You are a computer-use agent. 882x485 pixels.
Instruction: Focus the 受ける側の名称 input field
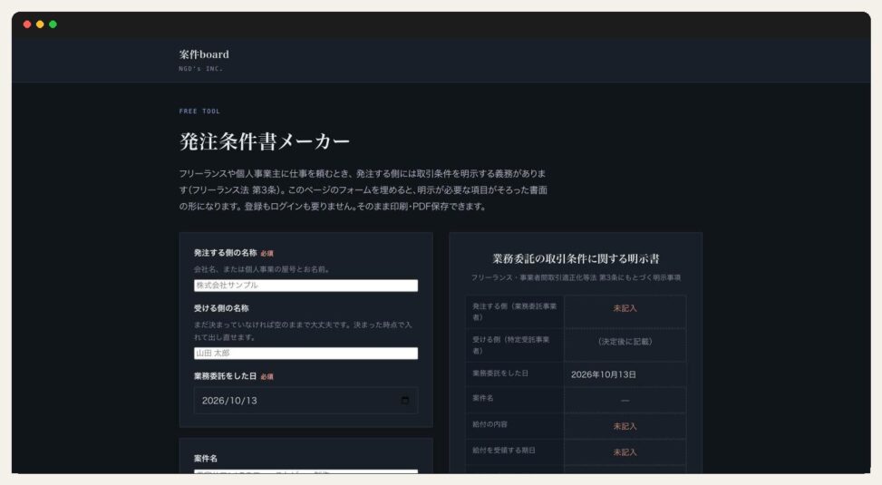pyautogui.click(x=305, y=353)
